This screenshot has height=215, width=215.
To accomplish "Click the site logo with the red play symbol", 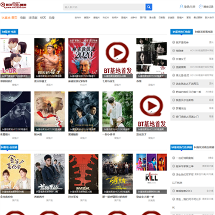I will (x=13, y=5).
